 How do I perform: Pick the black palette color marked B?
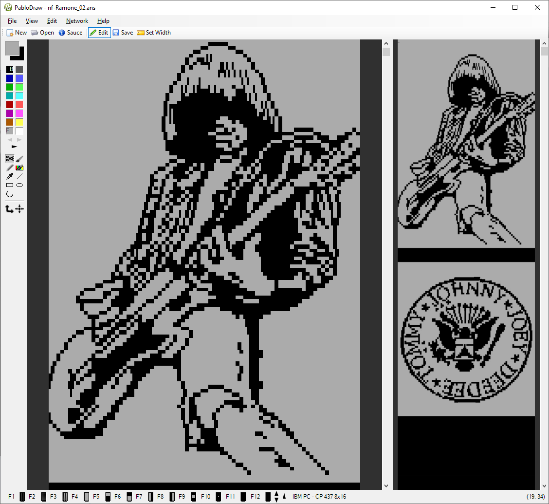pyautogui.click(x=9, y=69)
